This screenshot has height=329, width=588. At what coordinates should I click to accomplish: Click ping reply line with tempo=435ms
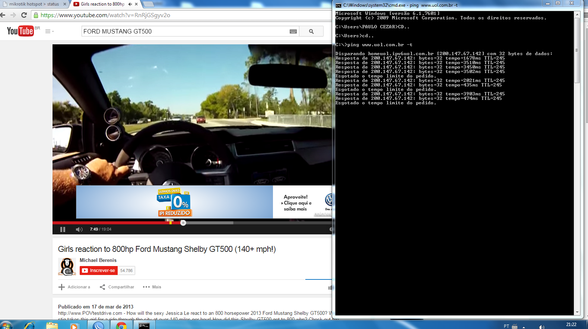pos(419,85)
